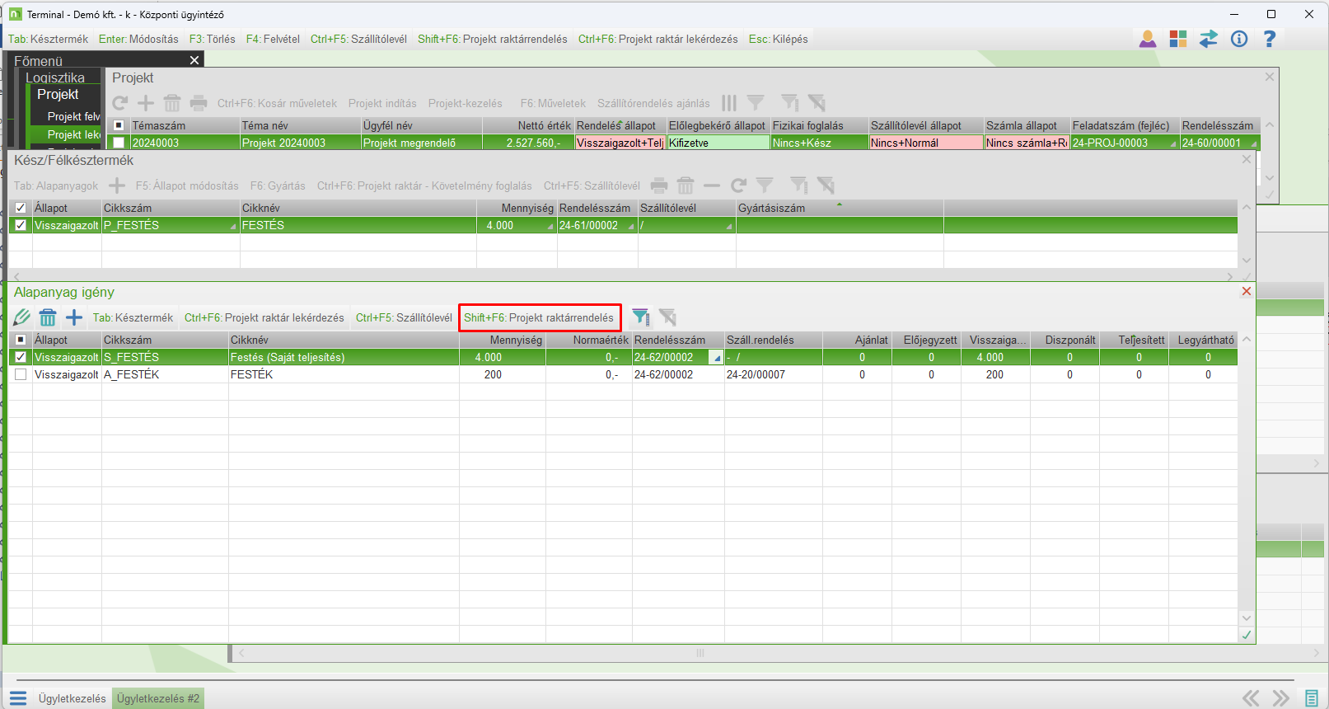Clear filter icon in Projekt toolbar

click(817, 103)
